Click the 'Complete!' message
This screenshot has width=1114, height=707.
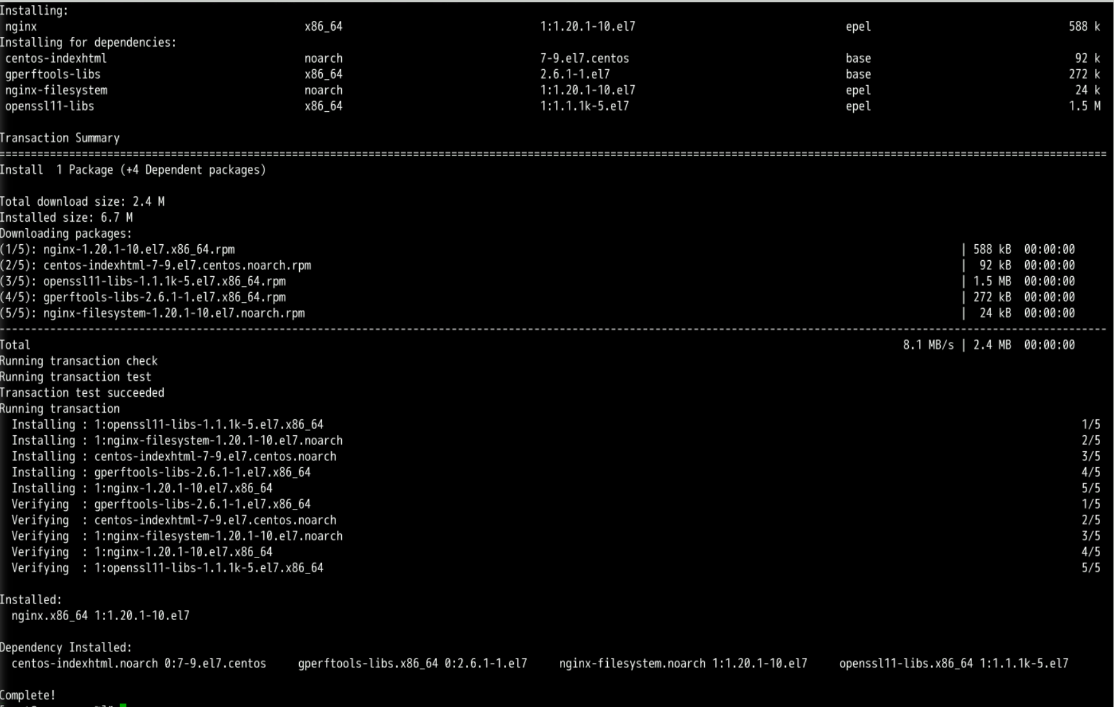(27, 695)
